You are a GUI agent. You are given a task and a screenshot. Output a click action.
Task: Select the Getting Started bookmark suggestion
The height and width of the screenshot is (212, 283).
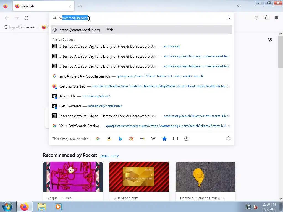141,86
